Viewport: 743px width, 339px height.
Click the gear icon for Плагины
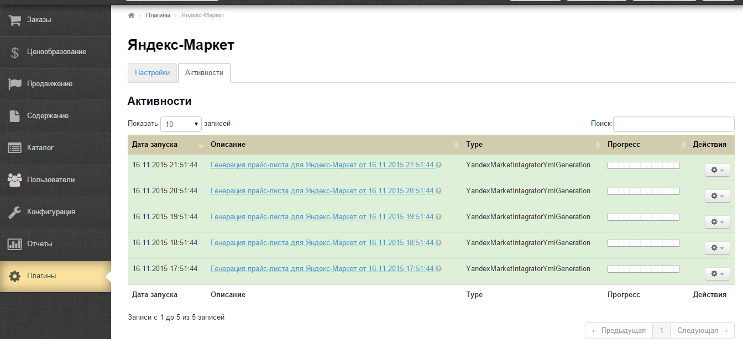pyautogui.click(x=15, y=276)
